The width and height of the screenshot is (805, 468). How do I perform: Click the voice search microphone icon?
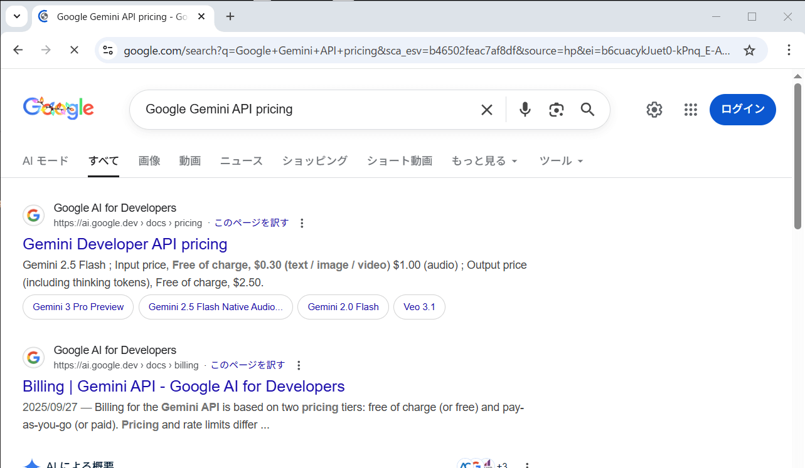pyautogui.click(x=525, y=110)
